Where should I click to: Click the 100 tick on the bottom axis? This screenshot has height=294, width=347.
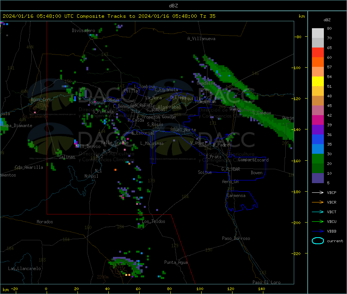click(200, 289)
